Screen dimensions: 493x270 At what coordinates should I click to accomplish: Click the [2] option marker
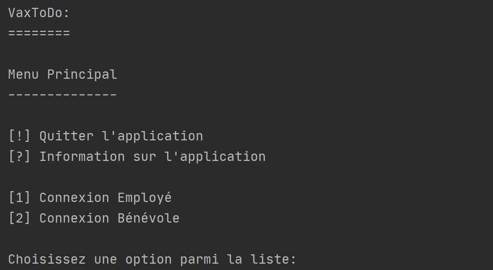pos(20,218)
